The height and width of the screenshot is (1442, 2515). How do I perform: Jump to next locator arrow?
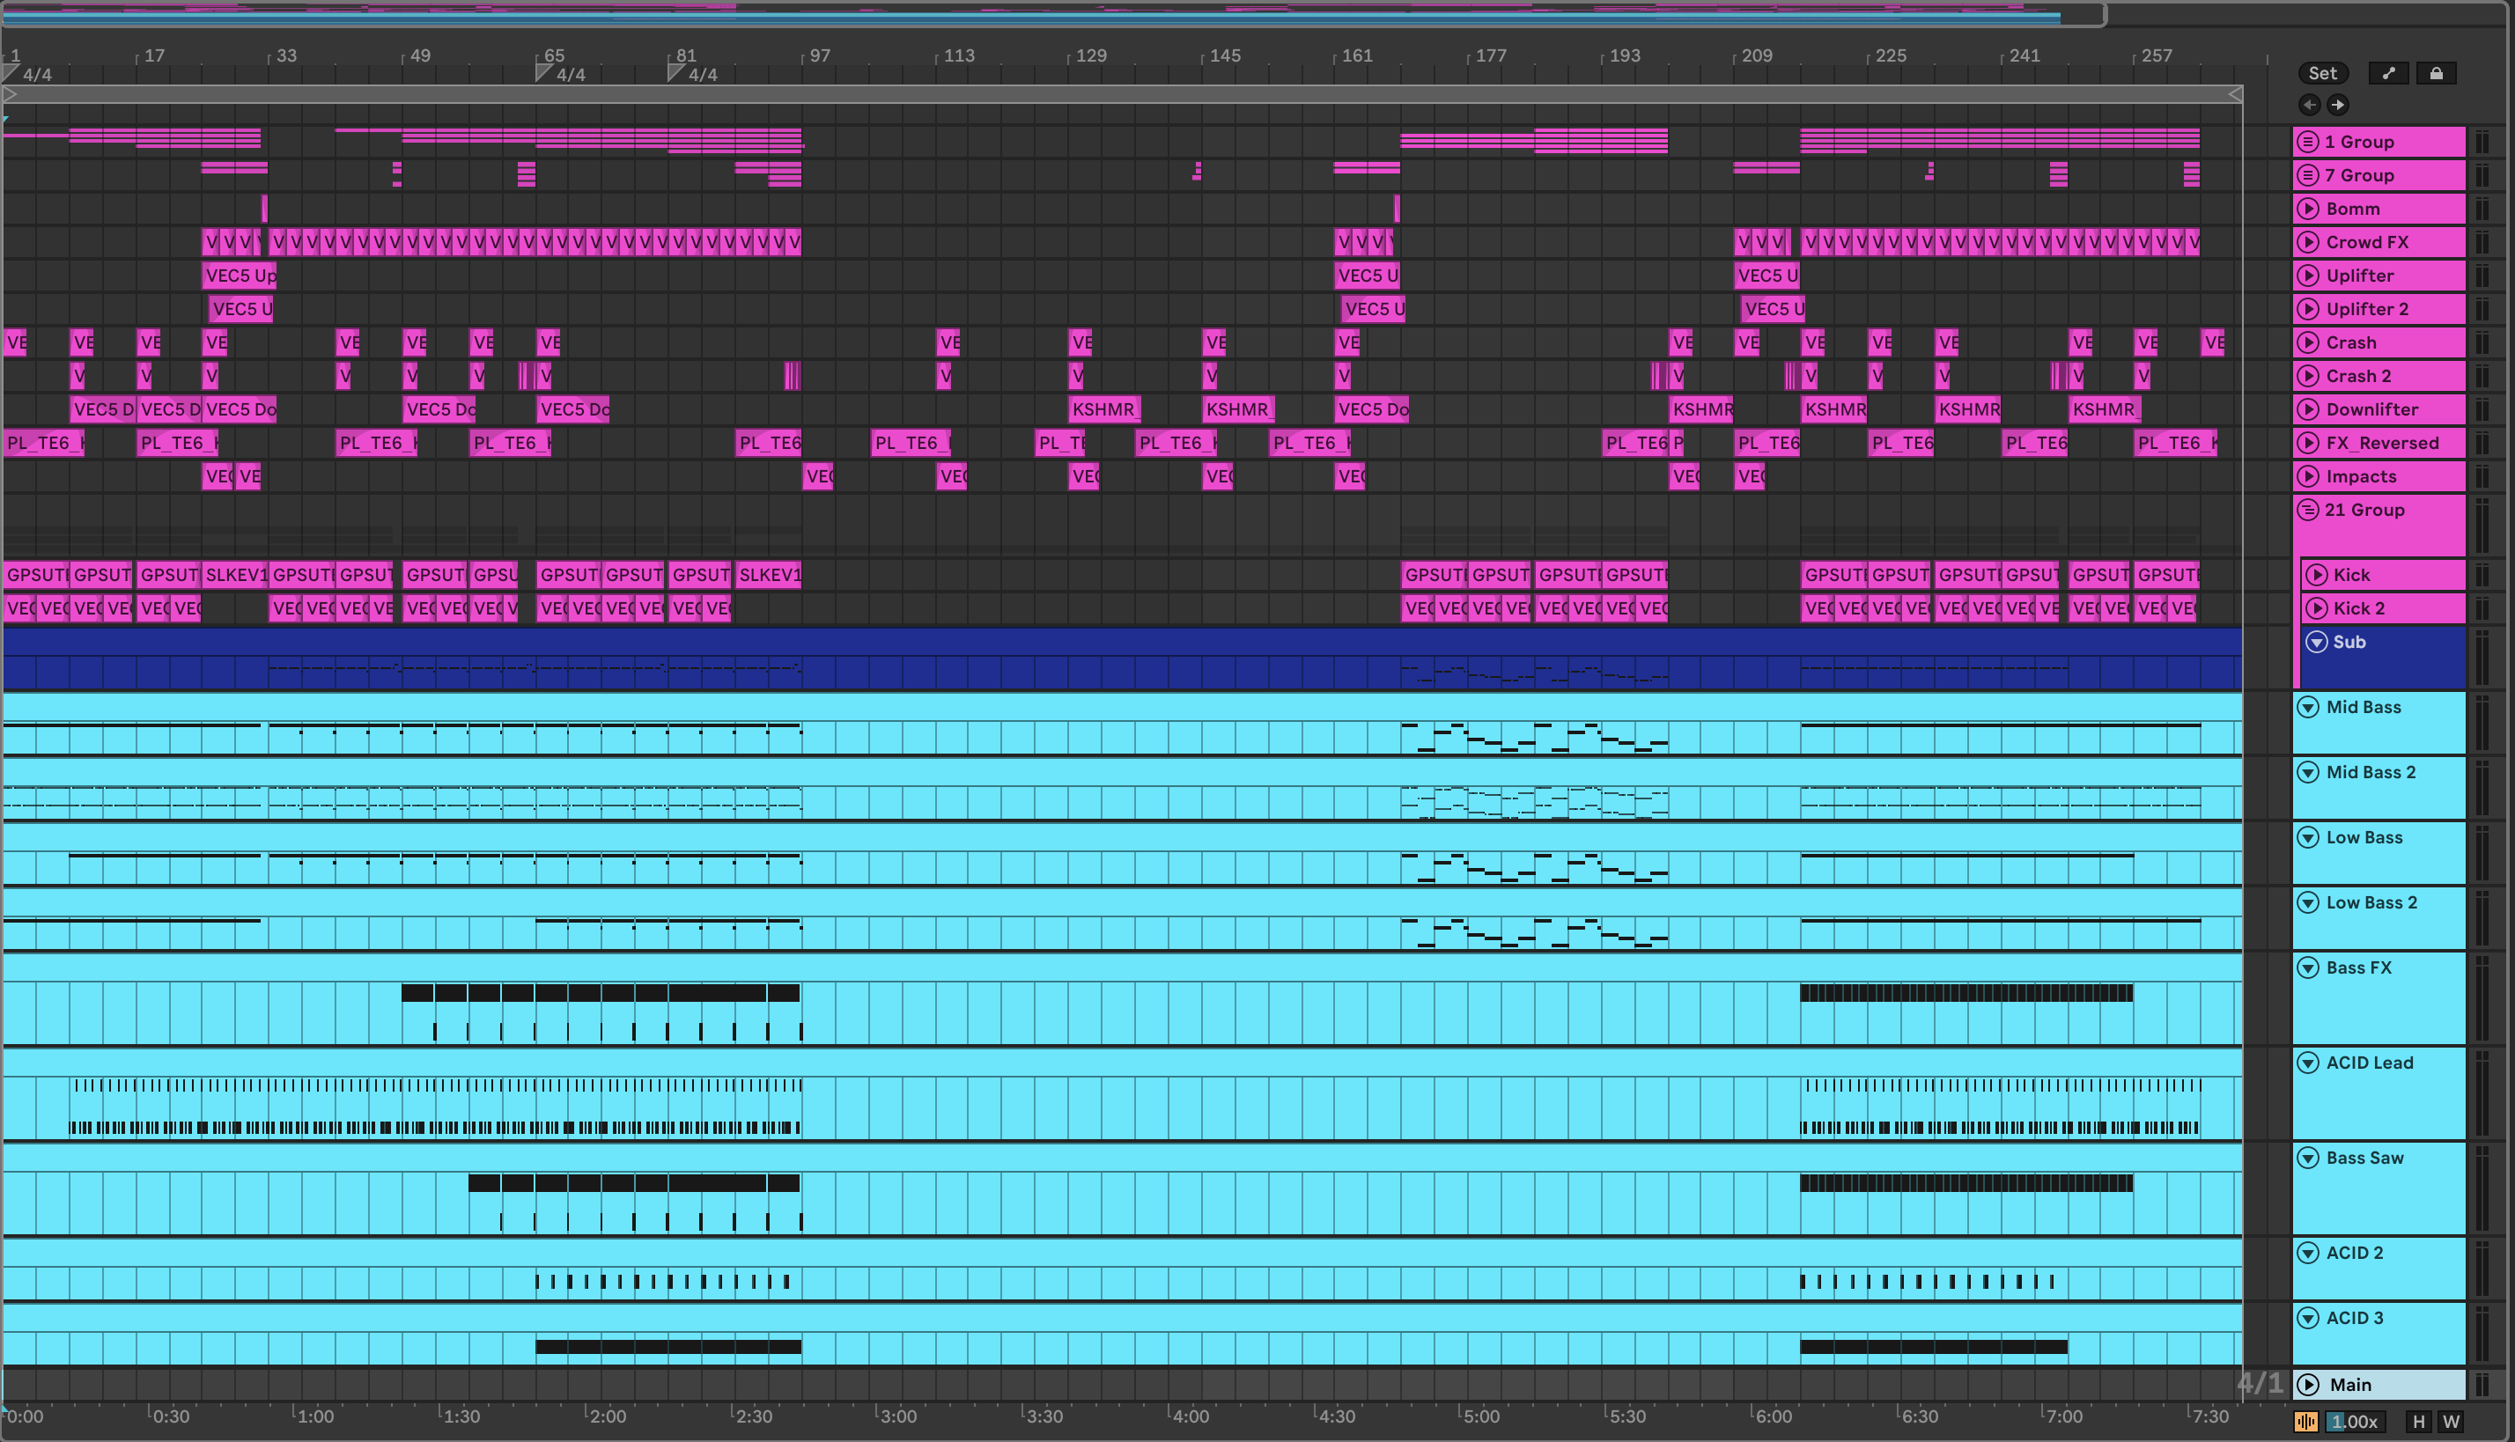pyautogui.click(x=2337, y=105)
